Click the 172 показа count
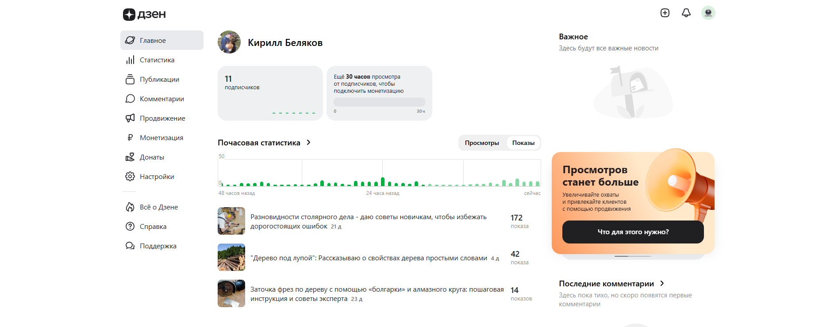Viewport: 838px width, 327px height. [x=520, y=221]
